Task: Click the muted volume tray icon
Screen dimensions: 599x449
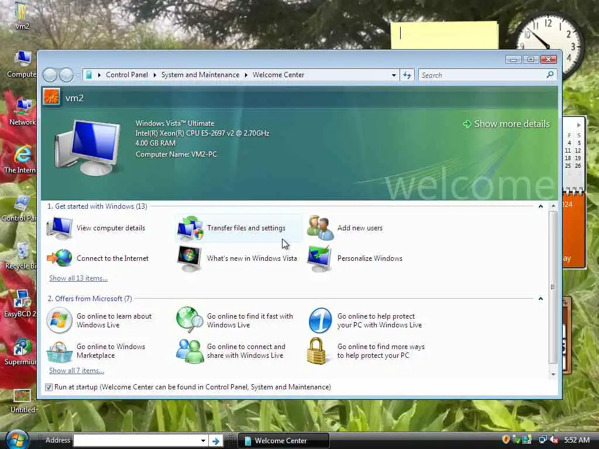Action: tap(553, 440)
